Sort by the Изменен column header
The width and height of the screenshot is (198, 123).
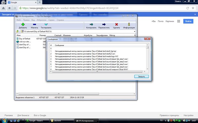pyautogui.click(x=67, y=35)
